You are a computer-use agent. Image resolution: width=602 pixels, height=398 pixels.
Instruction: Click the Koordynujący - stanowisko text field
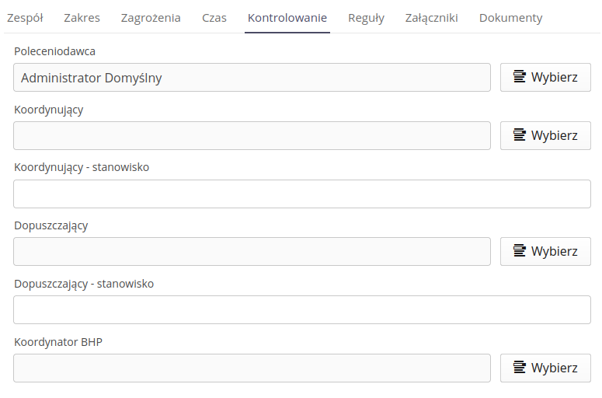click(x=302, y=194)
